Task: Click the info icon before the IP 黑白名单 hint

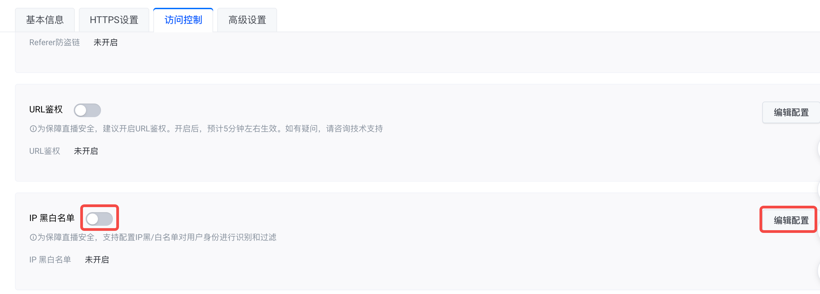Action: click(33, 237)
